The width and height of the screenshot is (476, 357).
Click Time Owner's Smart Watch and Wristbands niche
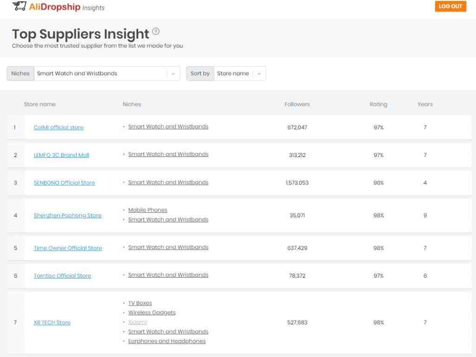click(168, 247)
